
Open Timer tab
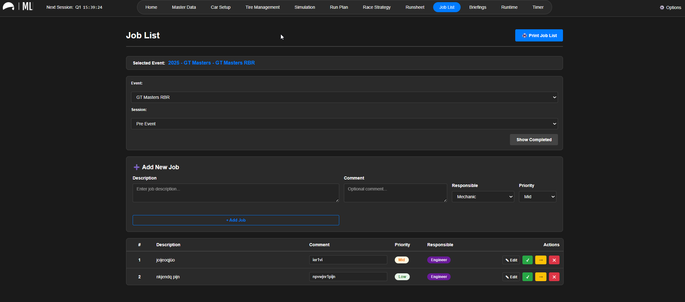(538, 7)
